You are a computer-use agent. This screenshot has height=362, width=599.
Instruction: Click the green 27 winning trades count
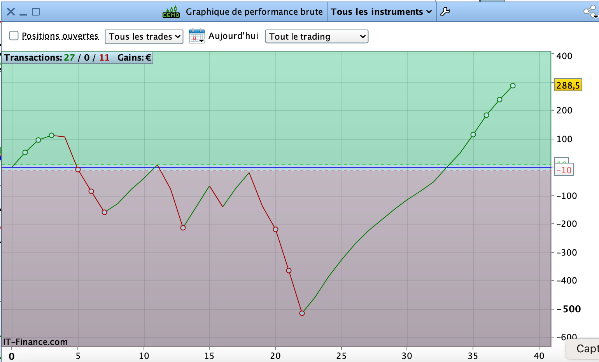coord(69,57)
